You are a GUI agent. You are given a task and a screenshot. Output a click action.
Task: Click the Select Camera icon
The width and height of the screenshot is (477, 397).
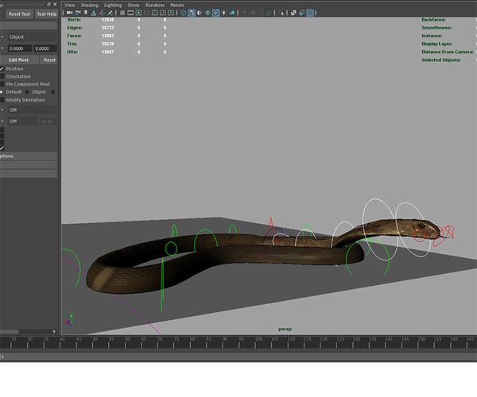point(69,13)
